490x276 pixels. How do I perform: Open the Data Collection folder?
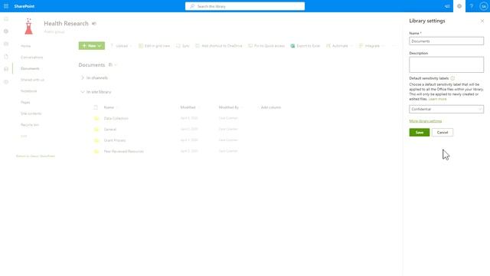(116, 118)
